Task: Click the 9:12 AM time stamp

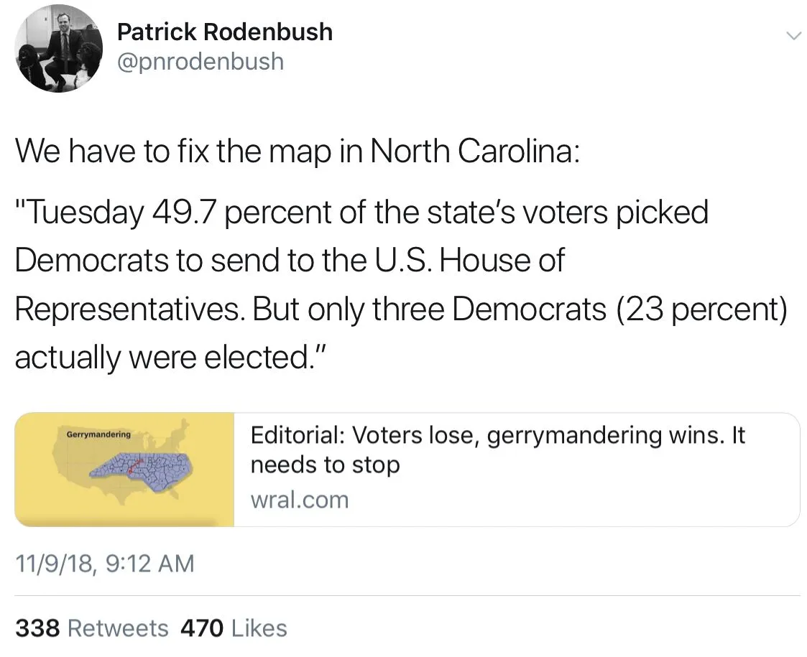Action: [149, 563]
